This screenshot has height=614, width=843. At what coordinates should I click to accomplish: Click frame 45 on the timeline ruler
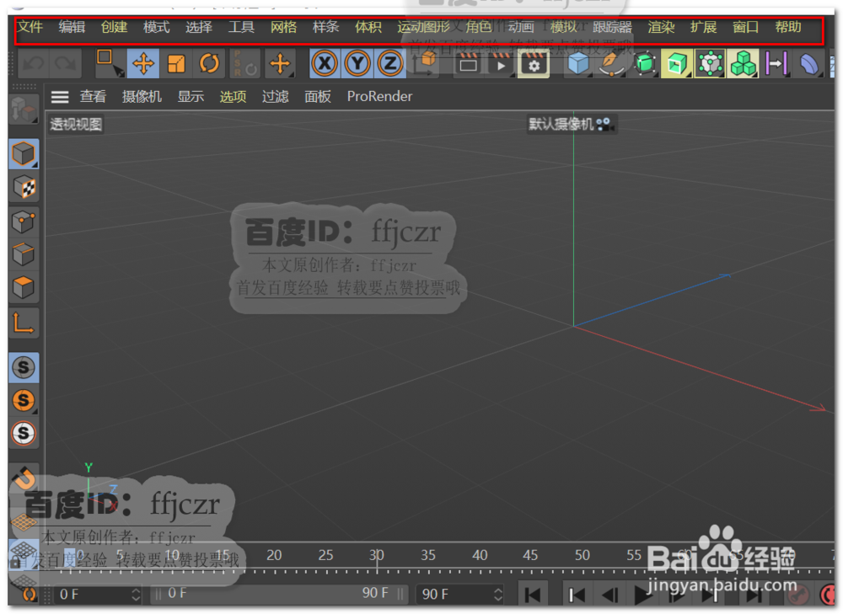click(530, 555)
